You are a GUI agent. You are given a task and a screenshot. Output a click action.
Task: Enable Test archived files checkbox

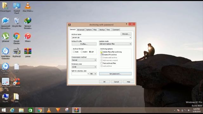pyautogui.click(x=101, y=63)
